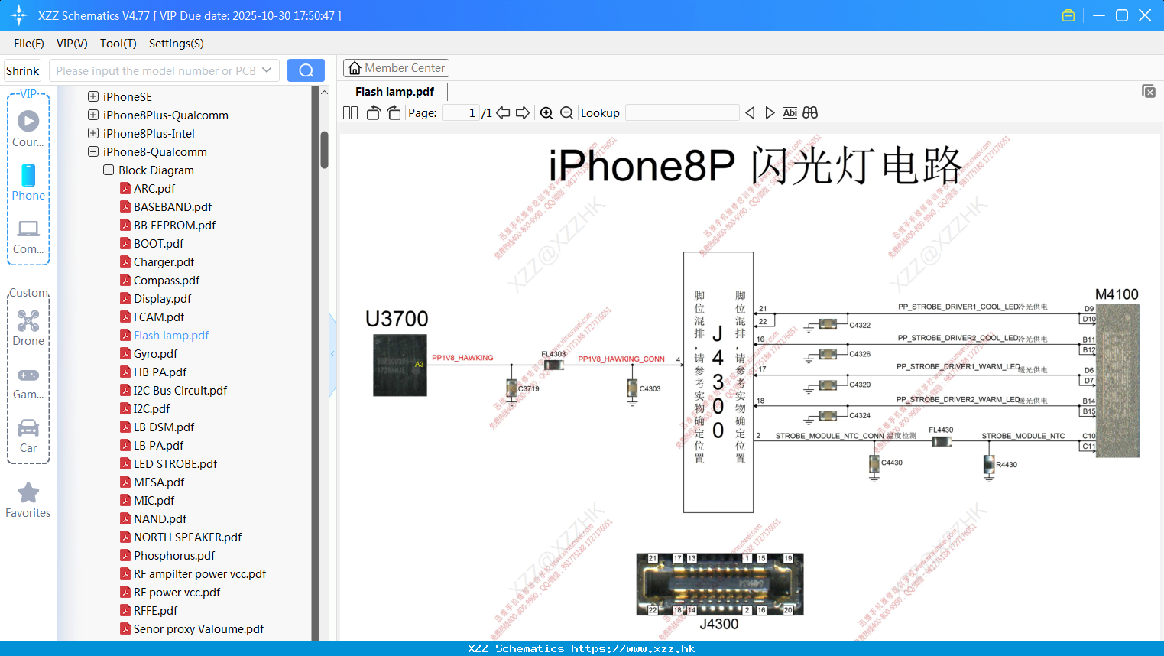Select the Phone category icon
The image size is (1164, 656).
(28, 183)
